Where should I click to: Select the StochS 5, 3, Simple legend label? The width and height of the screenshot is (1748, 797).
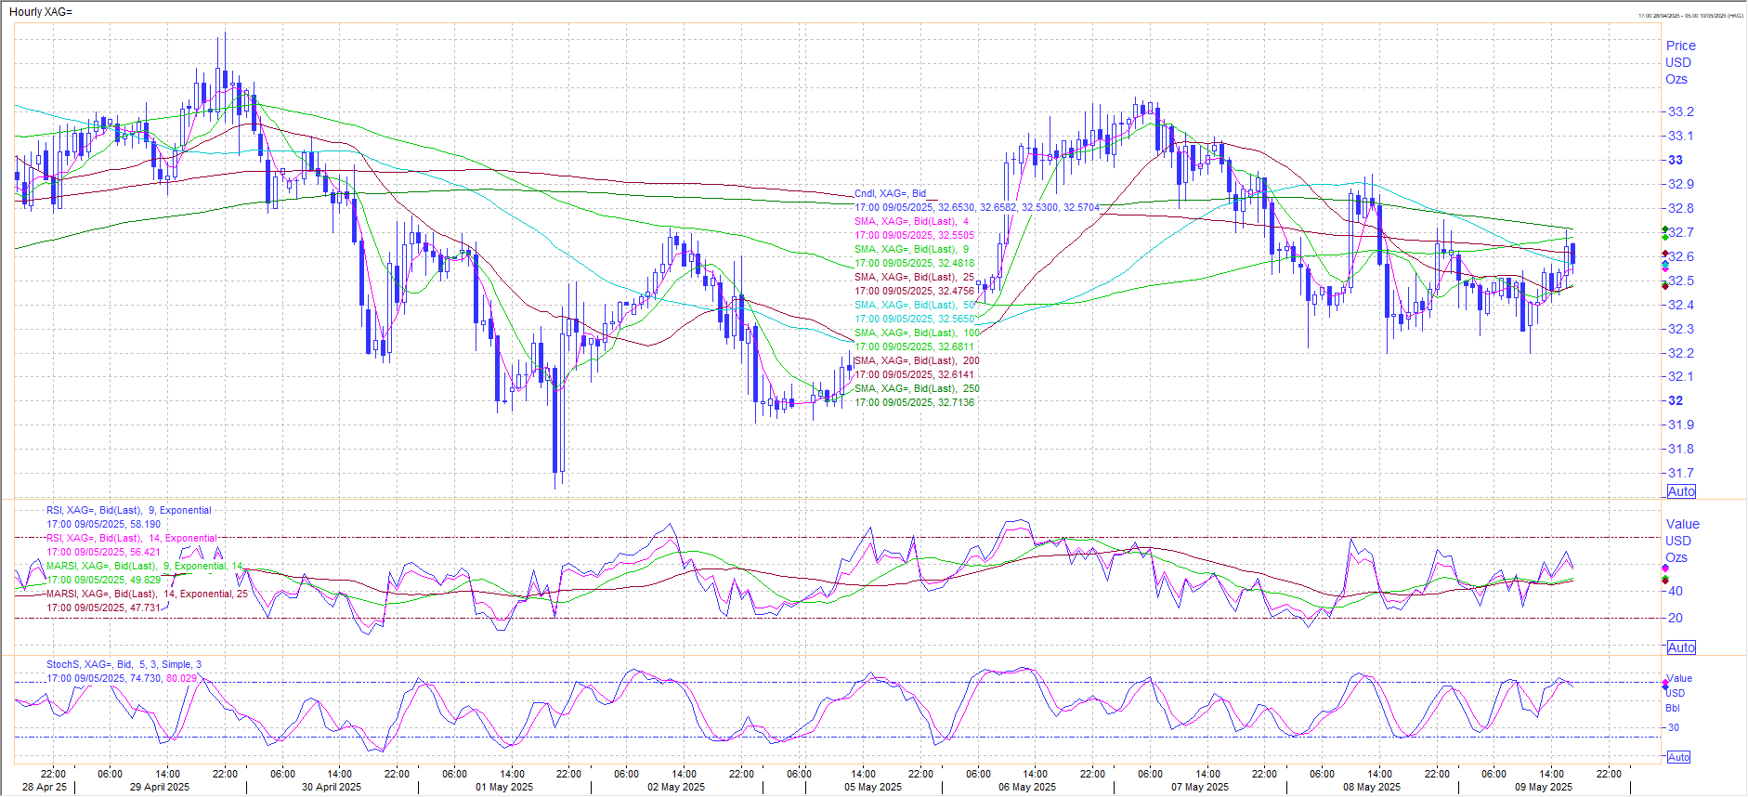124,664
